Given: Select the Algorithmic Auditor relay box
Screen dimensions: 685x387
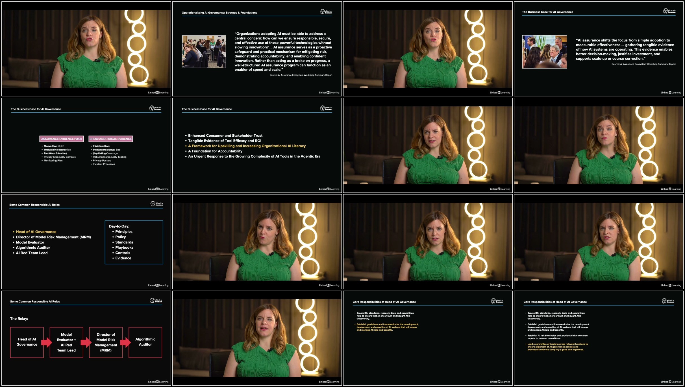Looking at the screenshot, I should click(145, 342).
